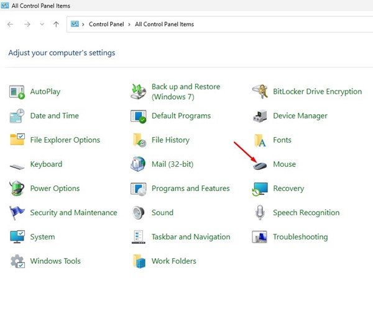
Task: Click the Windows Tools gear icon
Action: coord(17,261)
